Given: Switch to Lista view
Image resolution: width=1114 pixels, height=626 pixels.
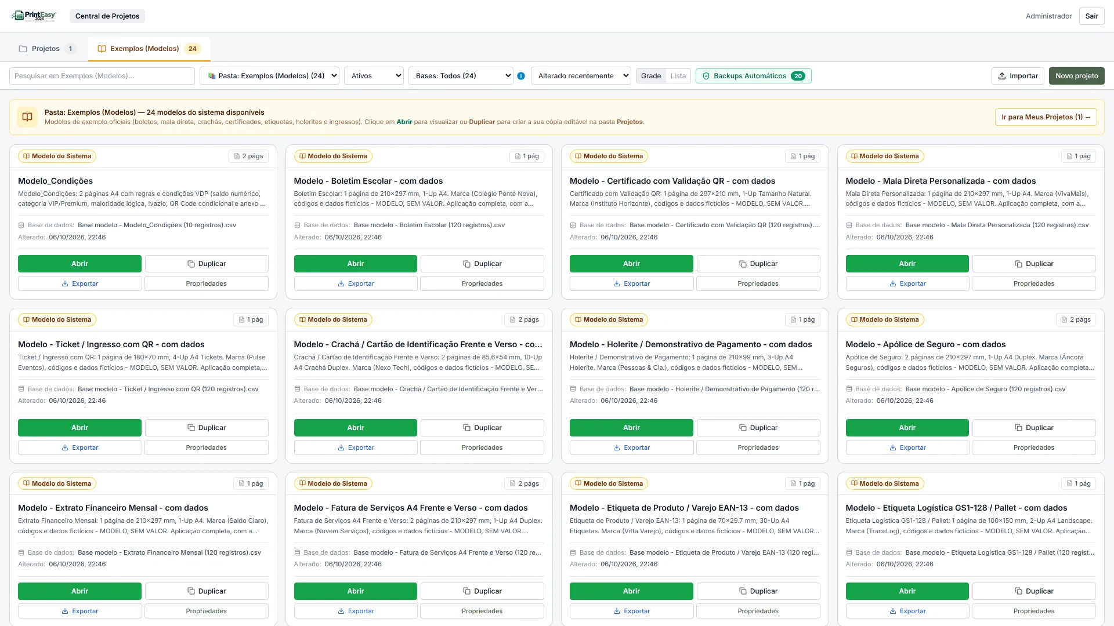Looking at the screenshot, I should (x=678, y=76).
